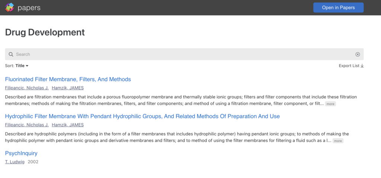Expand the Hydrophilic Filter Membrane abstract with more
Viewport: 381px width, 178px height.
[338, 141]
